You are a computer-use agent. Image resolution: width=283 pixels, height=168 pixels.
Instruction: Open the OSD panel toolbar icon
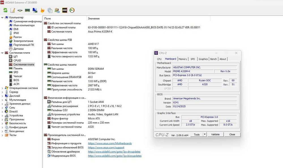click(x=65, y=10)
